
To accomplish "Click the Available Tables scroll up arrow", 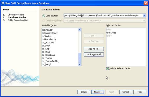I will 80,30.
